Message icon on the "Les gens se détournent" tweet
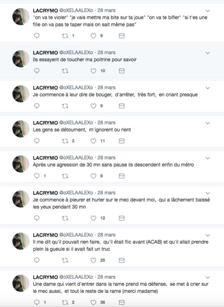Viewport: 224px width, 307px height. 122,141
